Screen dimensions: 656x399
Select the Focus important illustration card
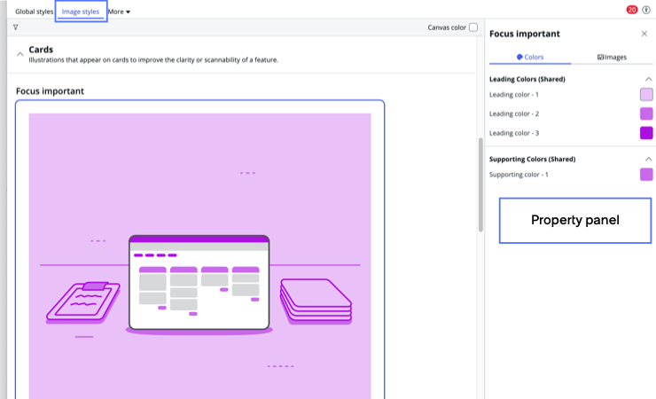[x=200, y=250]
